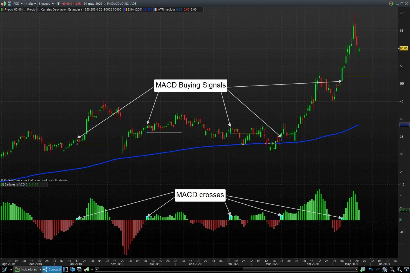Screen dimensions: 410x273
Task: Click the EMA (200) color swatch
Action: (126, 9)
